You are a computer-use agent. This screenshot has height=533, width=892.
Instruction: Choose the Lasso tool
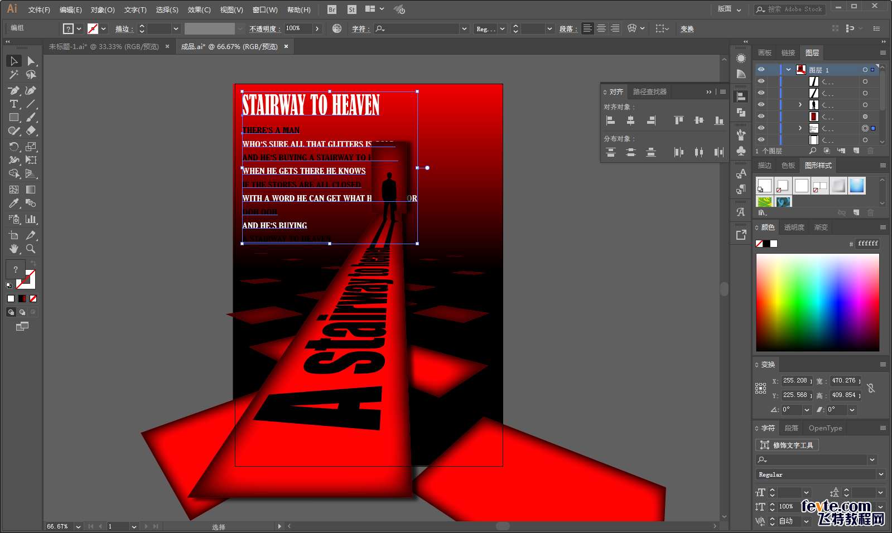(x=31, y=75)
